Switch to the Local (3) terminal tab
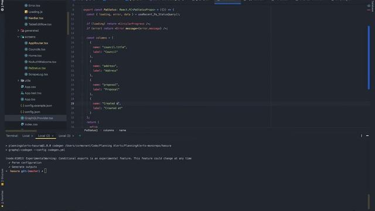This screenshot has width=375, height=211. tap(64, 135)
